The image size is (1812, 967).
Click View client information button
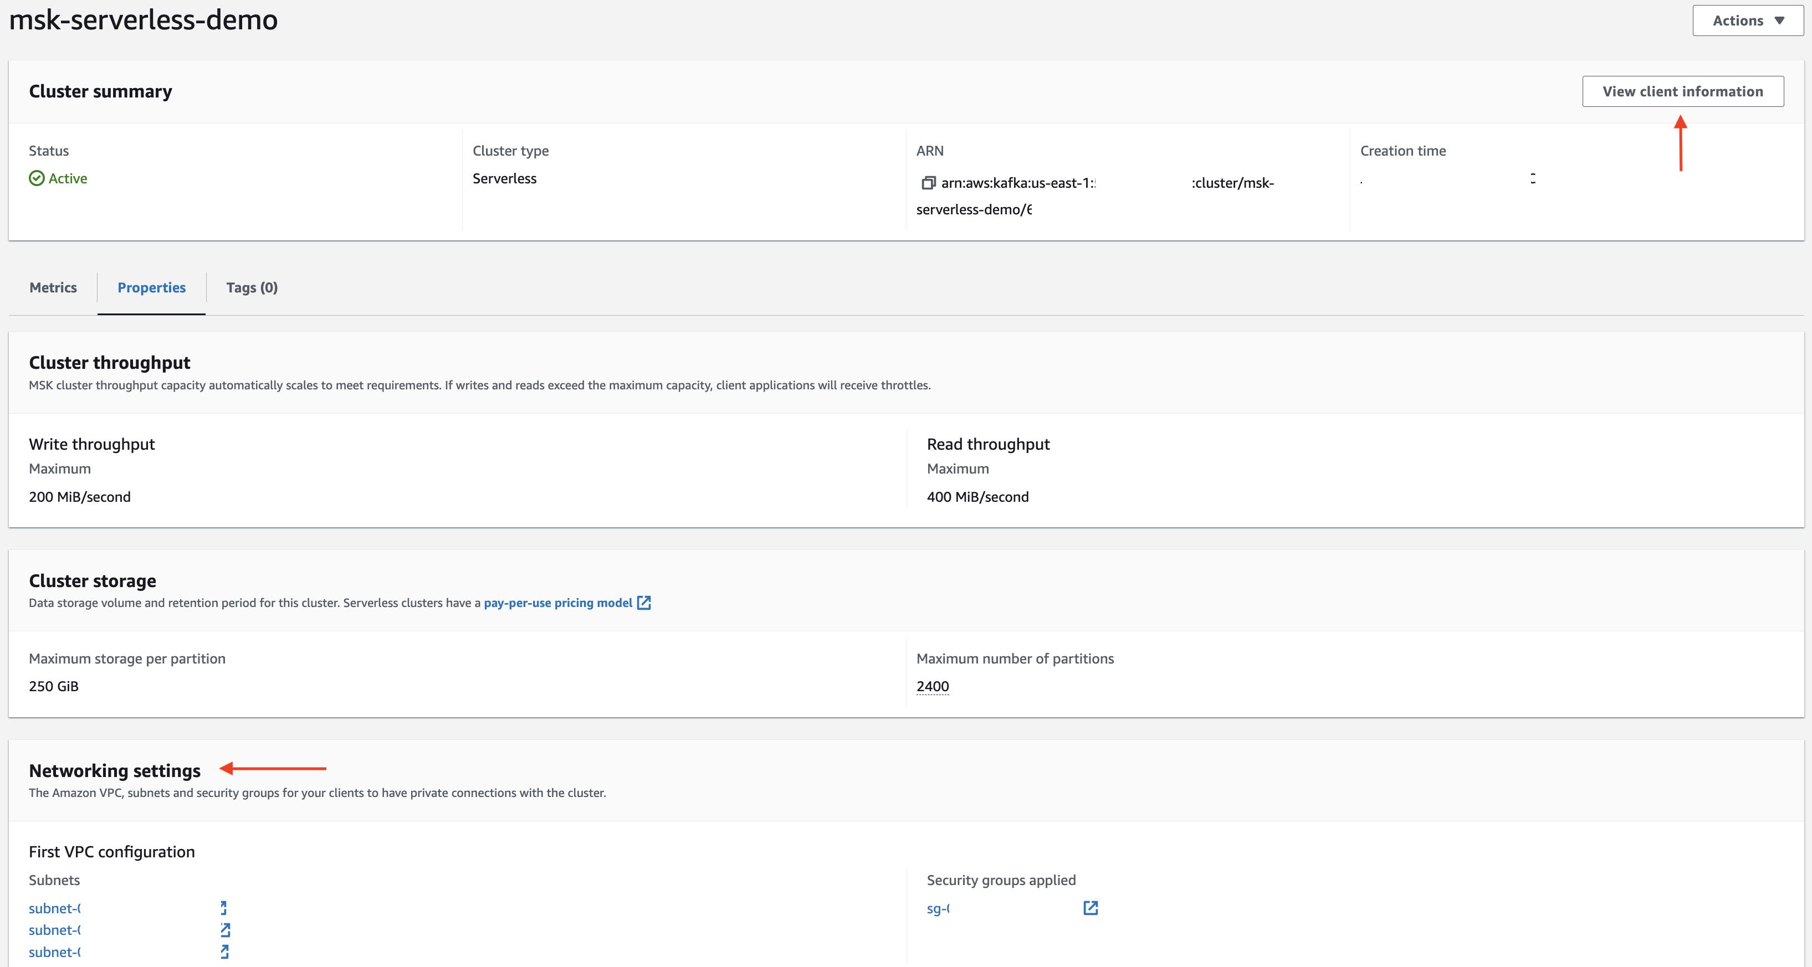coord(1682,91)
